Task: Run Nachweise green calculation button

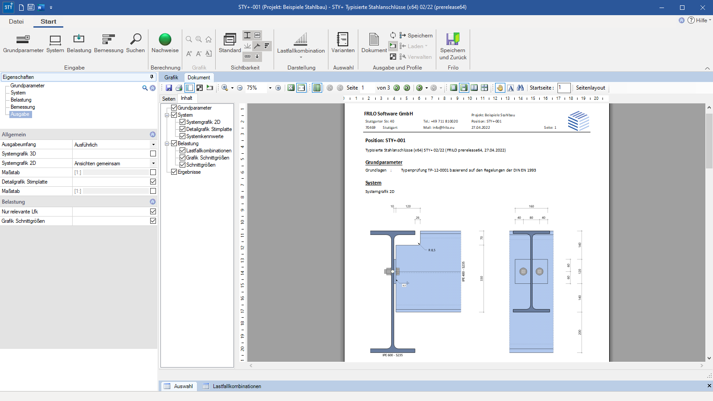Action: 165,44
